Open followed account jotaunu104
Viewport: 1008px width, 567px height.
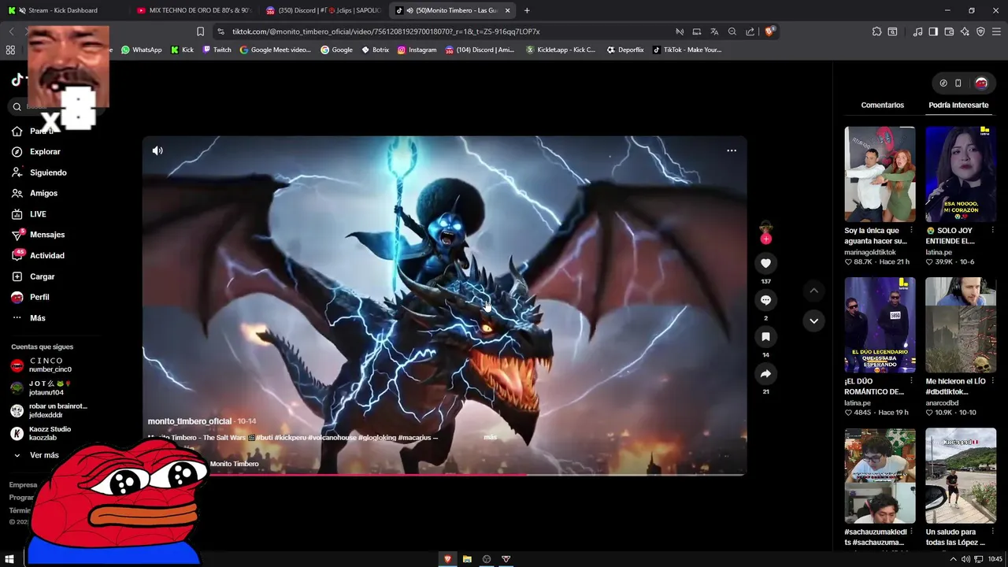(41, 387)
